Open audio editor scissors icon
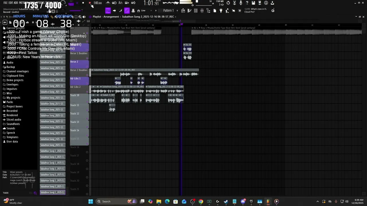 (235, 3)
